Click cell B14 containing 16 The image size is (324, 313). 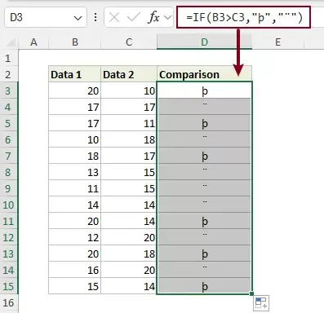coord(75,270)
